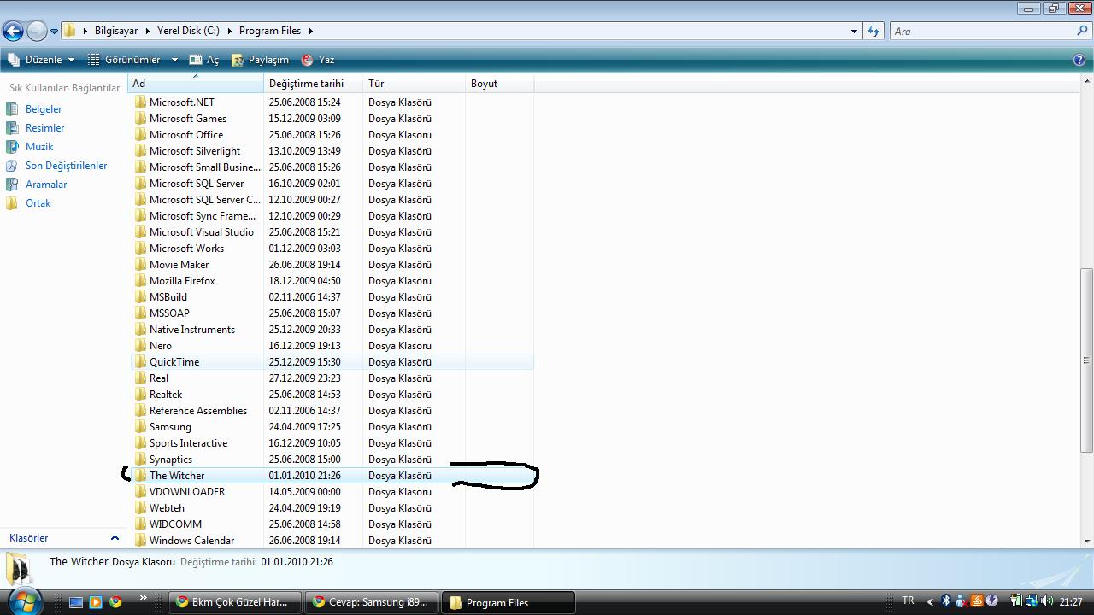Select the WIDCOMM folder name
1094x615 pixels.
point(175,524)
